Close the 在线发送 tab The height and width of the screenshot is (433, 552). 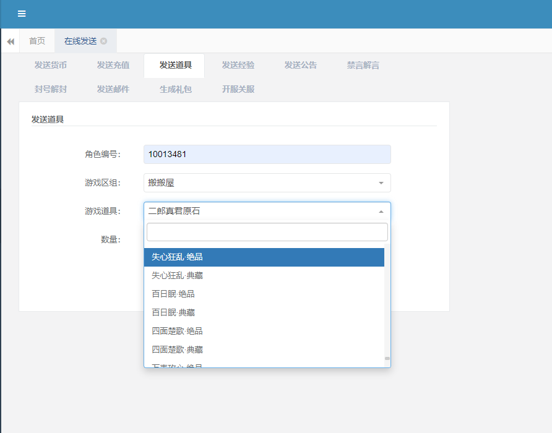pyautogui.click(x=104, y=41)
